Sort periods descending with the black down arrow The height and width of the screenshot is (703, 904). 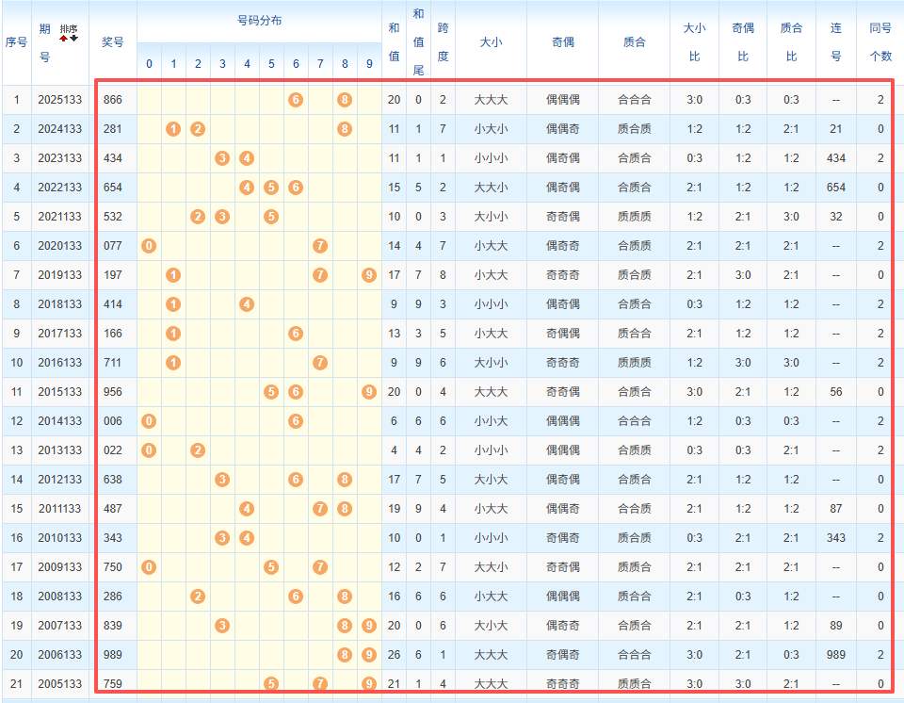(73, 38)
